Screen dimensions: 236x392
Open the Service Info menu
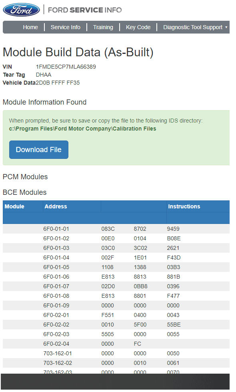[x=65, y=27]
